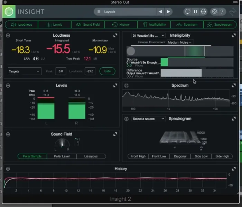Image resolution: width=242 pixels, height=207 pixels.
Task: Expand the Spectrum panel
Action: (234, 85)
